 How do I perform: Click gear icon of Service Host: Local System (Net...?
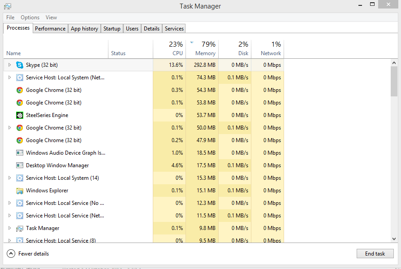coord(20,78)
